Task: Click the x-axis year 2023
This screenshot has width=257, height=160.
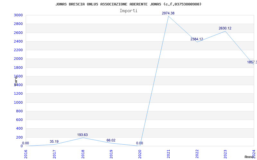Action: [226, 154]
